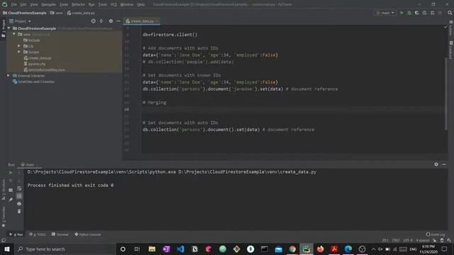Expand the Scripts folder
This screenshot has height=255, width=454.
(19, 52)
